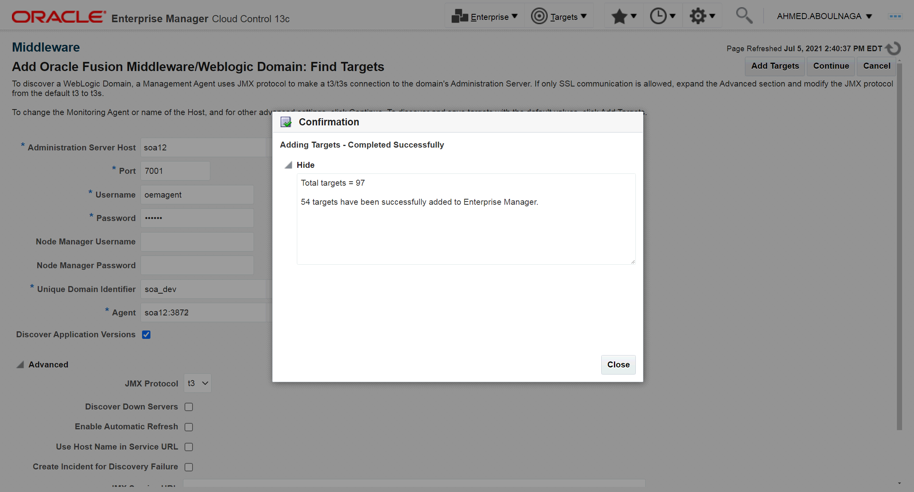The height and width of the screenshot is (492, 914).
Task: Tick Create Incident for Discovery Failure
Action: click(x=189, y=467)
